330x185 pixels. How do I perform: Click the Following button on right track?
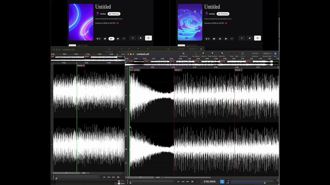pos(223,14)
